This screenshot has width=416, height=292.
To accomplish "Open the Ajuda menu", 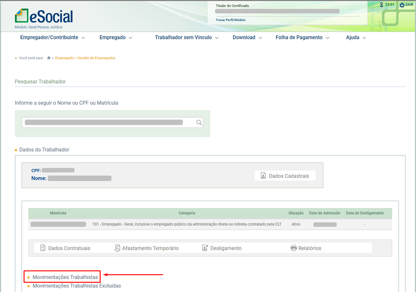I will [356, 37].
